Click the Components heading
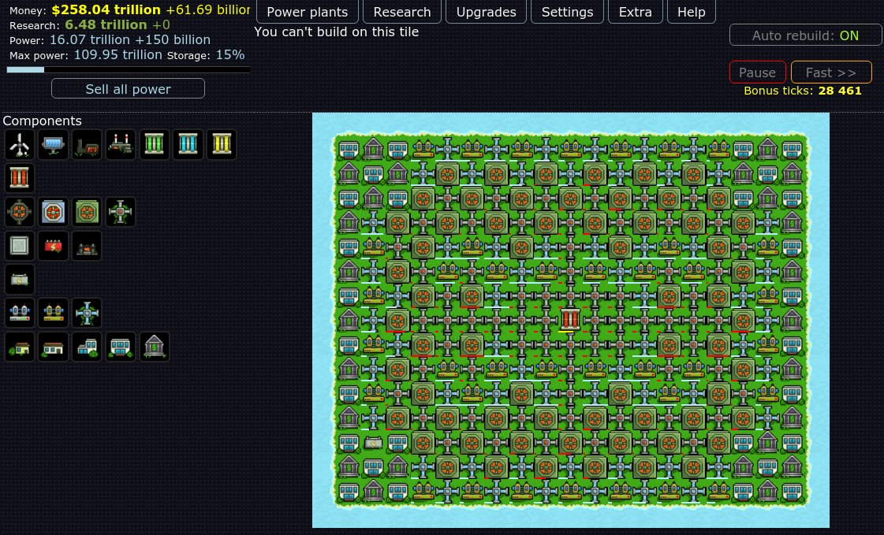 (43, 121)
